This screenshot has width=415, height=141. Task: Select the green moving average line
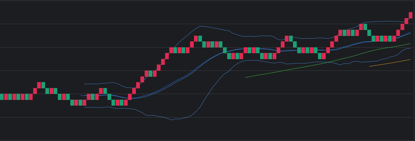pyautogui.click(x=326, y=63)
